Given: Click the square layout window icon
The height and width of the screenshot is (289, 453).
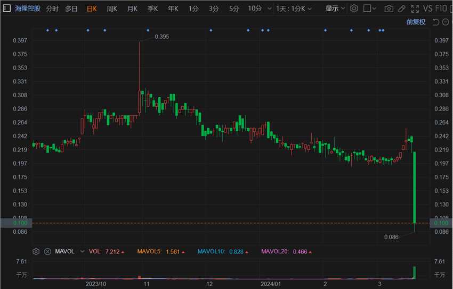Looking at the screenshot, I should 367,8.
